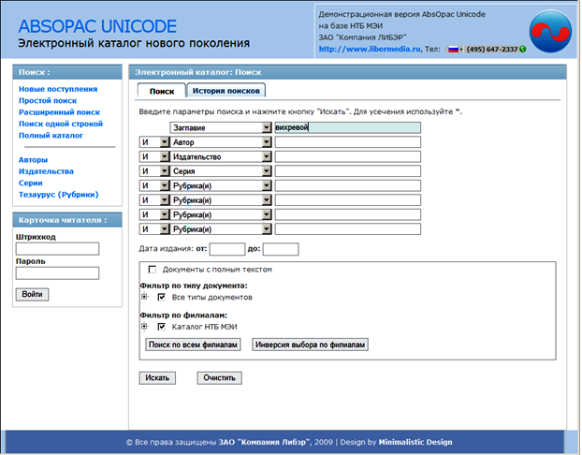This screenshot has width=582, height=455.
Task: Open 'Новые поступления' in sidebar
Action: (58, 89)
